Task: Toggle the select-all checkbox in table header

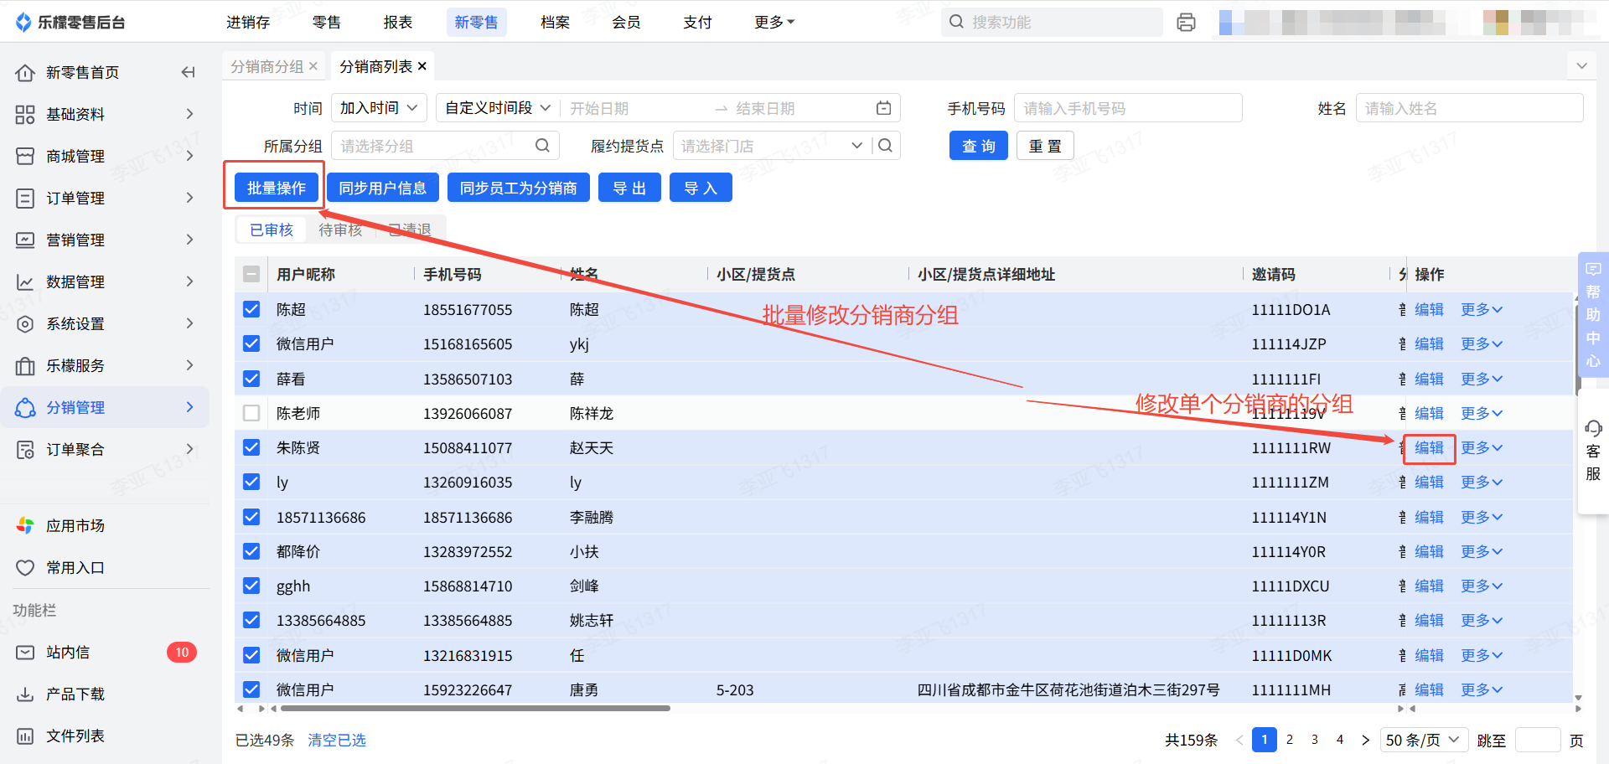Action: [251, 274]
